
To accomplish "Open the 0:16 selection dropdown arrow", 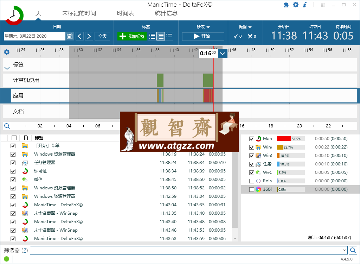I will click(x=223, y=54).
